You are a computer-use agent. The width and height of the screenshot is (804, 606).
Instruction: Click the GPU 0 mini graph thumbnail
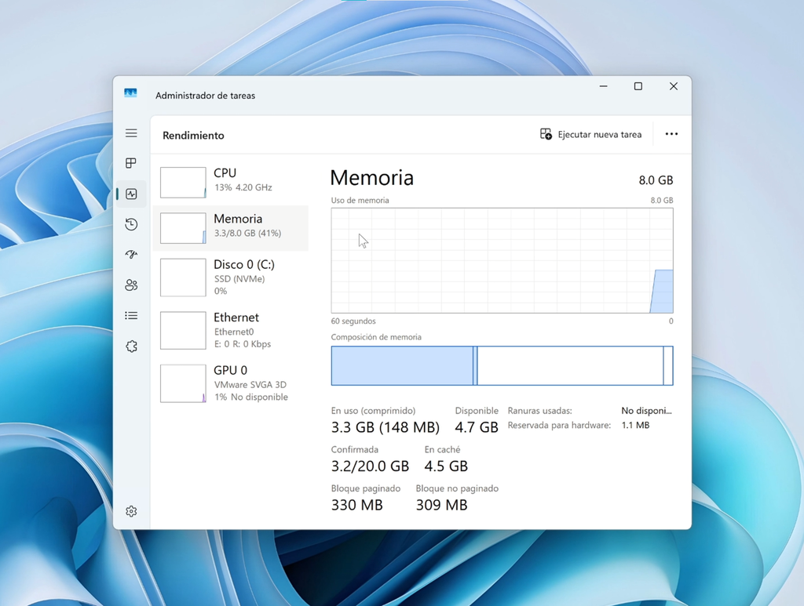(x=183, y=383)
